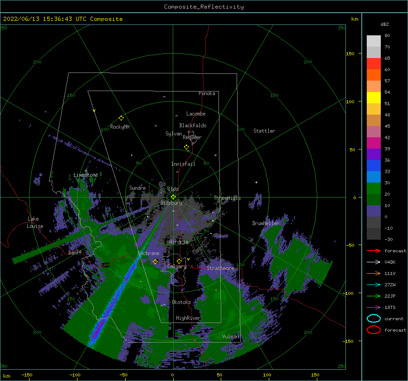
Task: Click the purple swatch between 39 and 36
Action: pyautogui.click(x=374, y=154)
